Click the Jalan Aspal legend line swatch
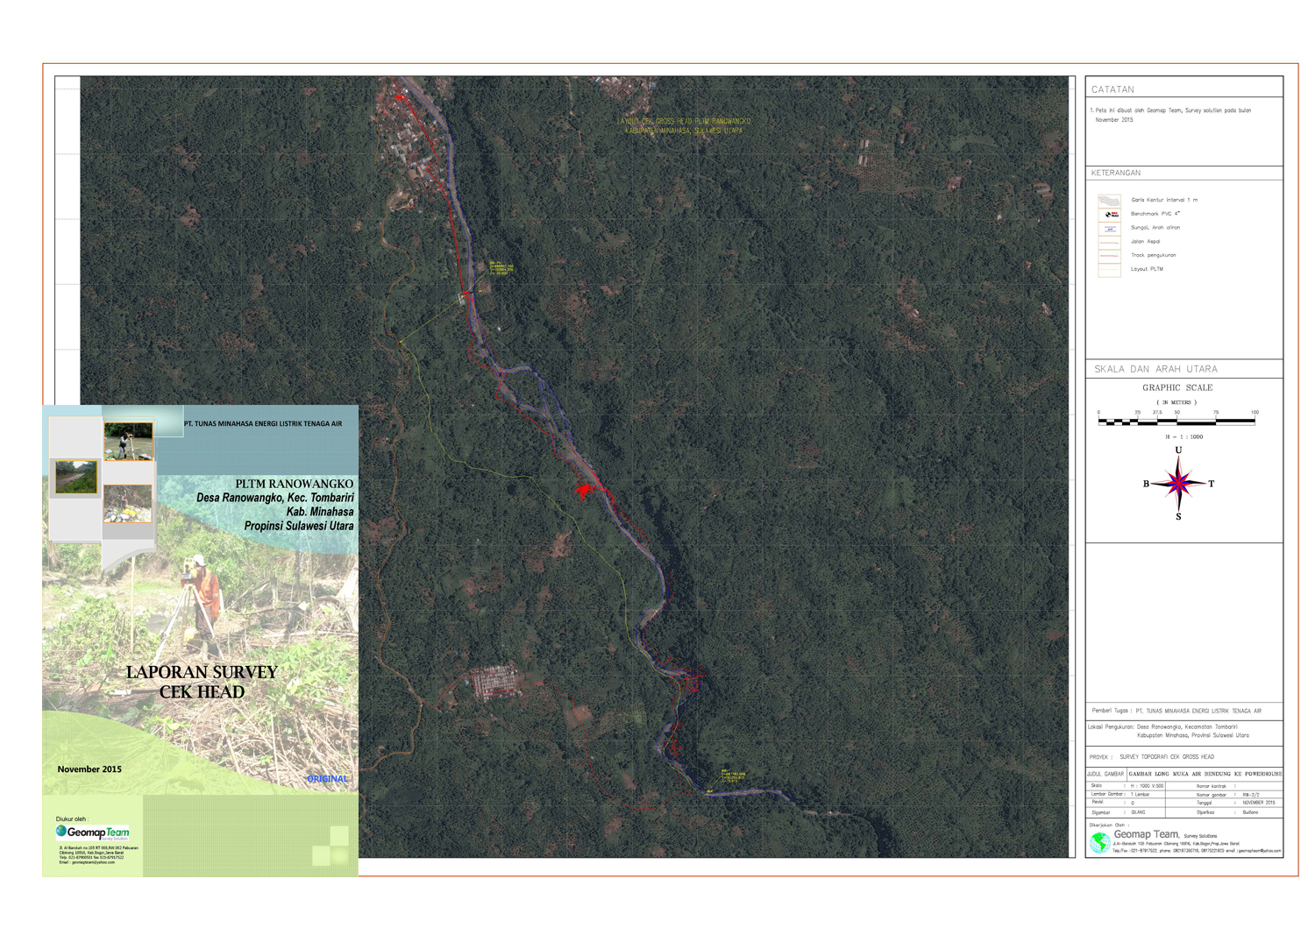 tap(1110, 242)
